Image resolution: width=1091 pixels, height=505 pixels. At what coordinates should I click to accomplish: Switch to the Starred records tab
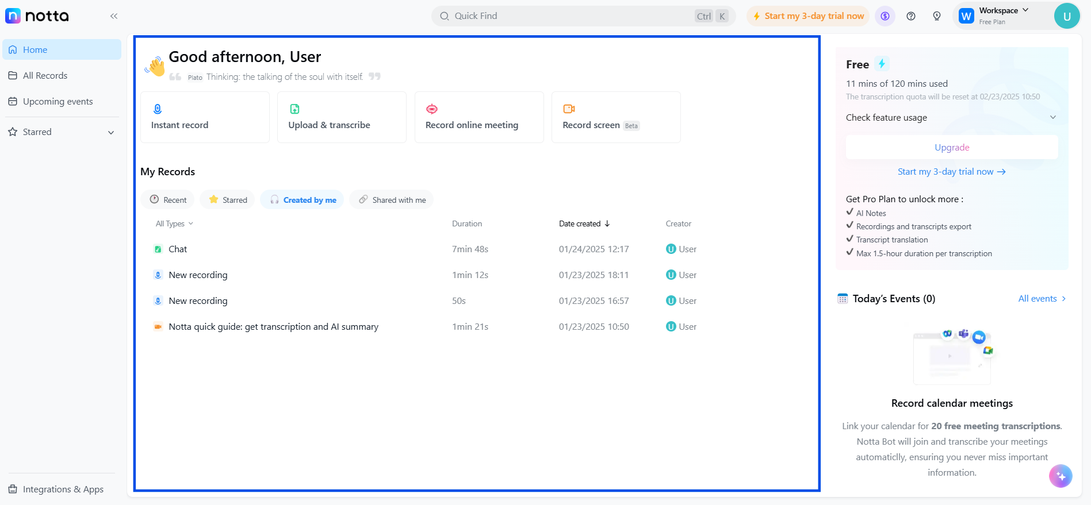pyautogui.click(x=228, y=200)
